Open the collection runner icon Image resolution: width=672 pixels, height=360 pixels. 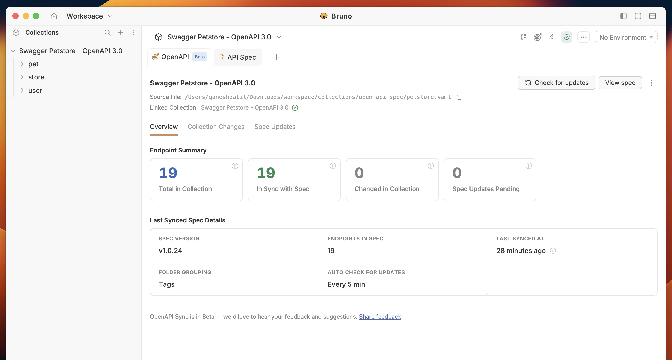tap(552, 37)
